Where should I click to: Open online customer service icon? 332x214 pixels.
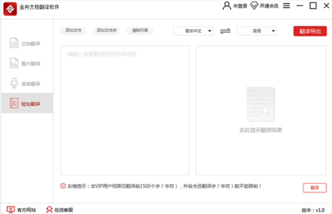(x=49, y=210)
